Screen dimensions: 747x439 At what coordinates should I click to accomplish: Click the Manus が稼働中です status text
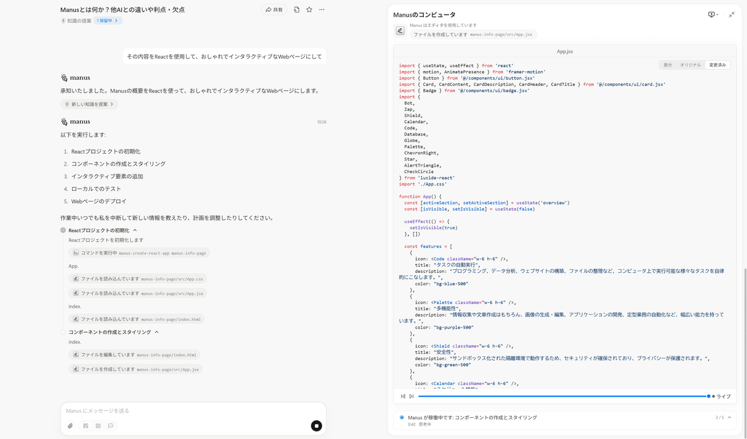coord(472,417)
